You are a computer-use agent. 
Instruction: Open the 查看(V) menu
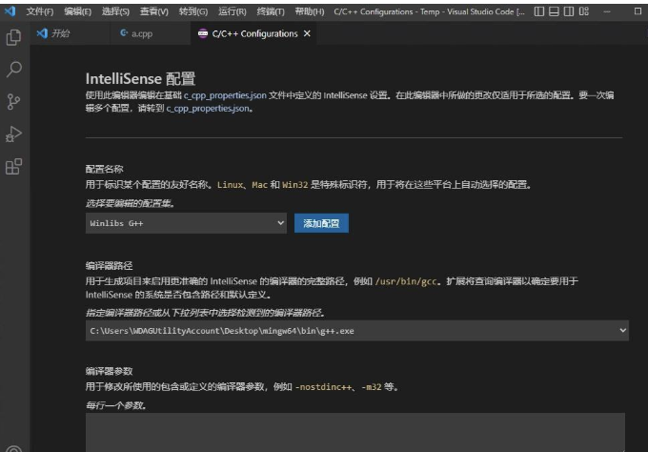(x=153, y=11)
